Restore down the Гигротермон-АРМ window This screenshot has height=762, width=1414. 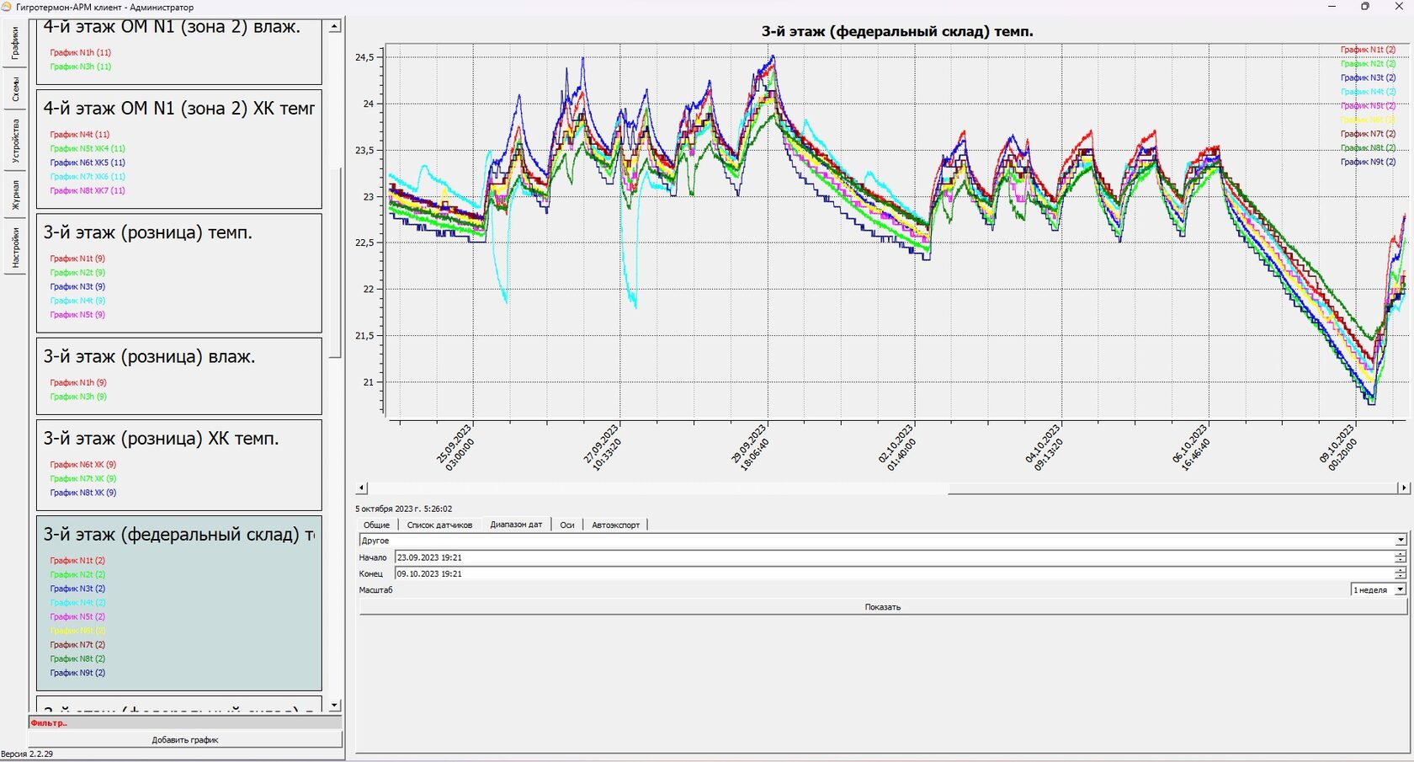click(x=1365, y=7)
